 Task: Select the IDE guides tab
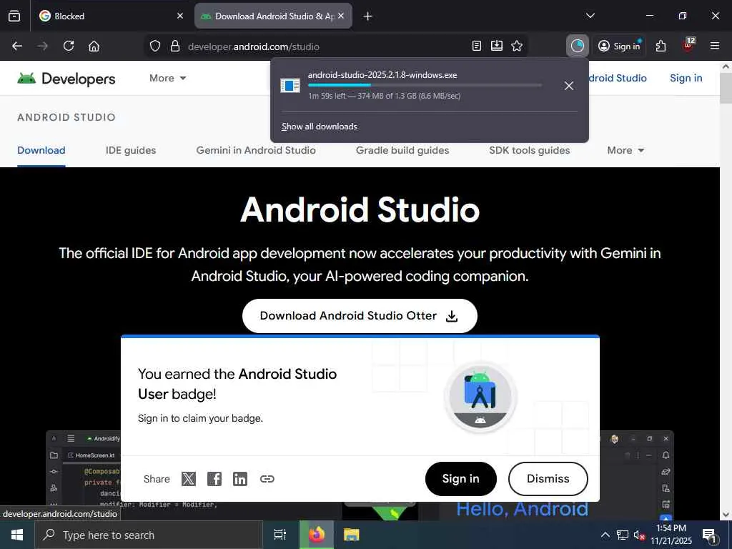(x=131, y=150)
